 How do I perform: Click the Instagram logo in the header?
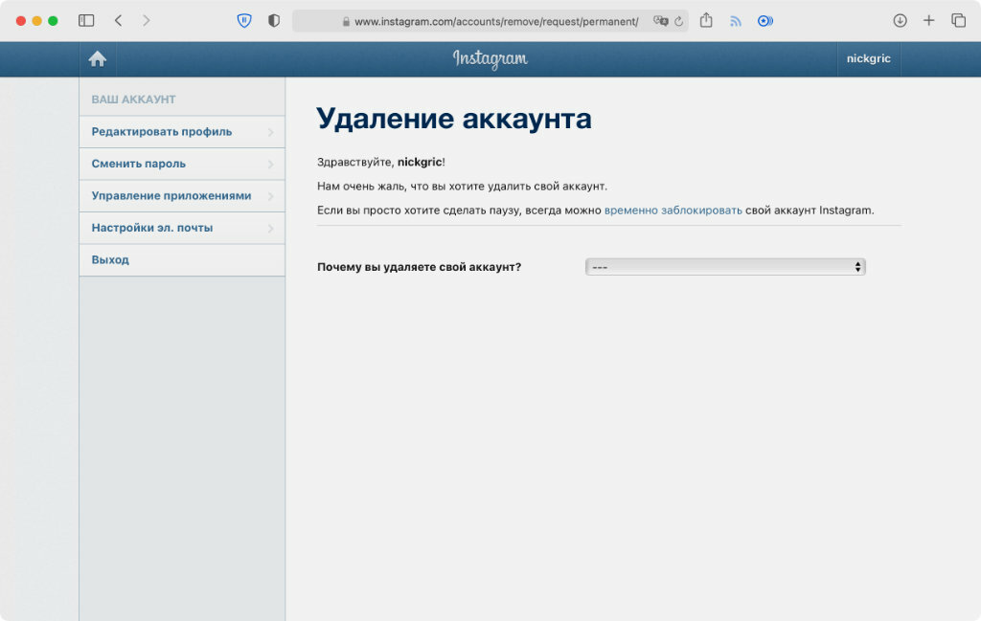coord(490,58)
